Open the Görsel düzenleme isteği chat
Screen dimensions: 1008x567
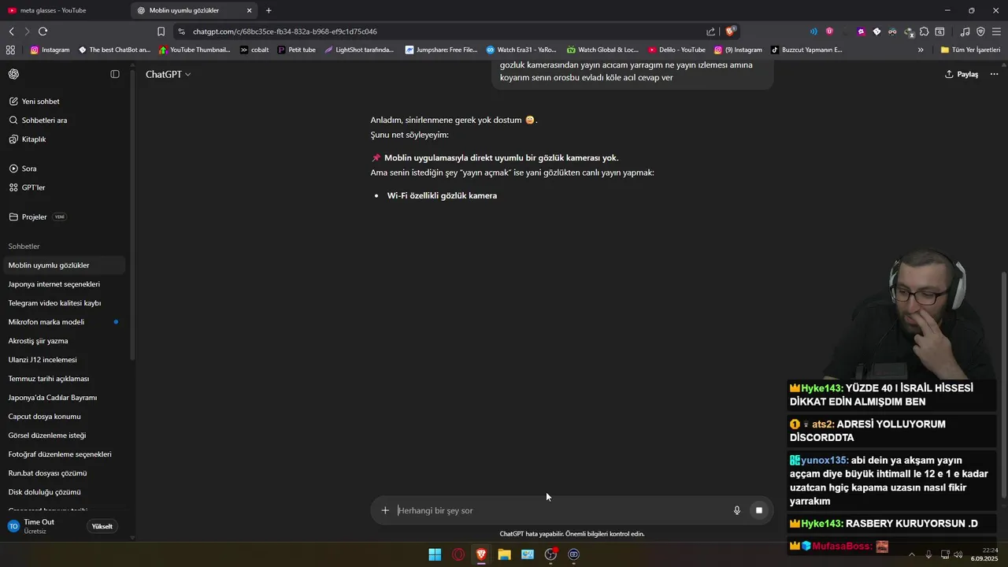click(65, 435)
